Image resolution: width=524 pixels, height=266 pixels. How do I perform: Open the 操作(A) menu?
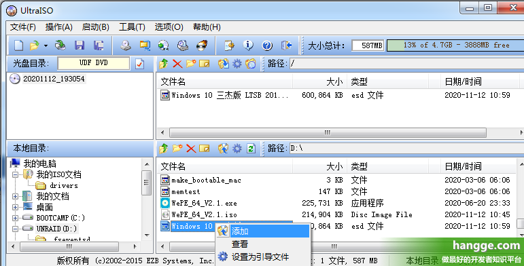(59, 27)
